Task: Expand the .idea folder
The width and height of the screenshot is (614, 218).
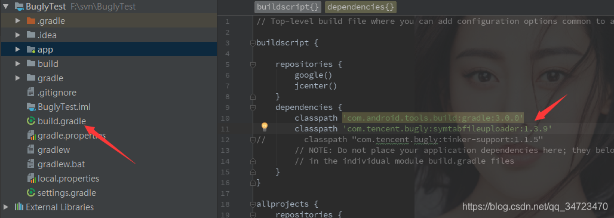Action: [18, 35]
